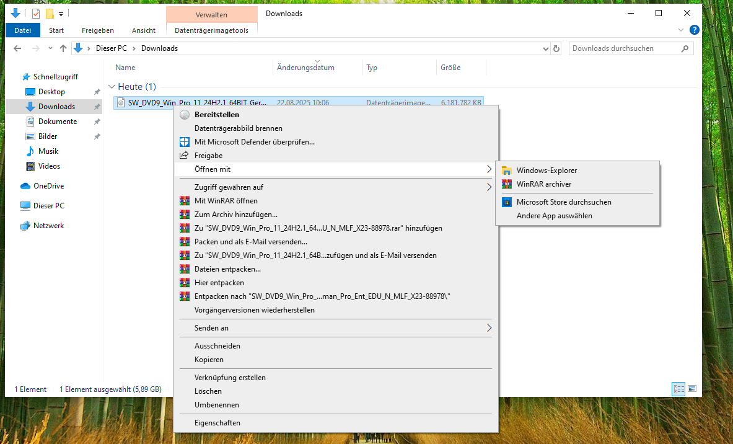Open OneDrive in the navigation pane

48,186
